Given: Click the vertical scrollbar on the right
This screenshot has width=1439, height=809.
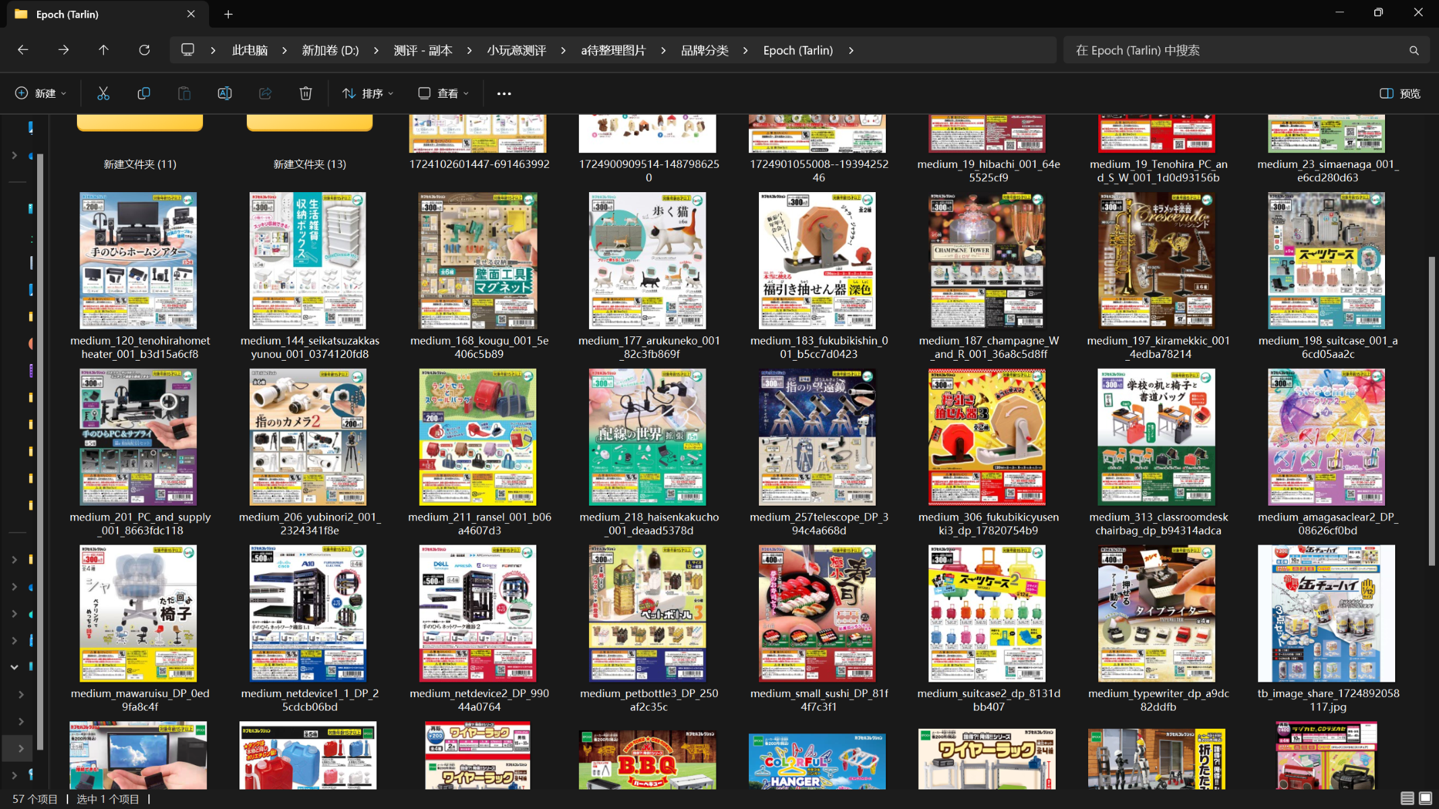Looking at the screenshot, I should (x=1432, y=411).
